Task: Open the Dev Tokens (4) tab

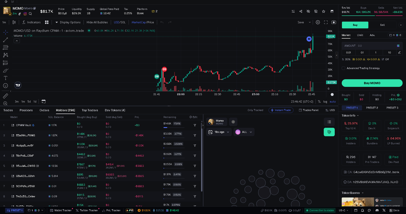Action: [115, 110]
